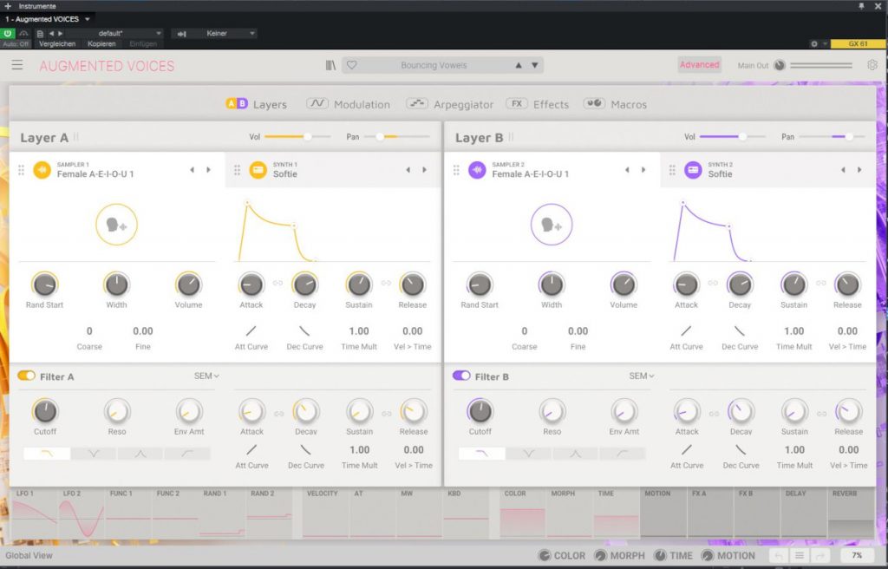Image resolution: width=888 pixels, height=569 pixels.
Task: Switch to the Modulation tab
Action: (348, 104)
